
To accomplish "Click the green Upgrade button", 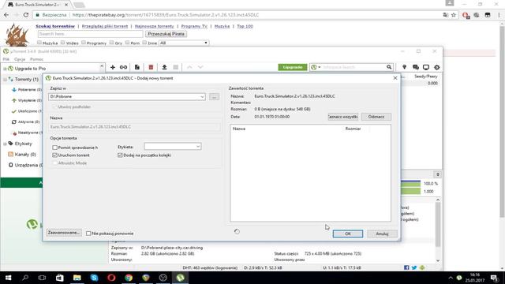I will point(293,67).
